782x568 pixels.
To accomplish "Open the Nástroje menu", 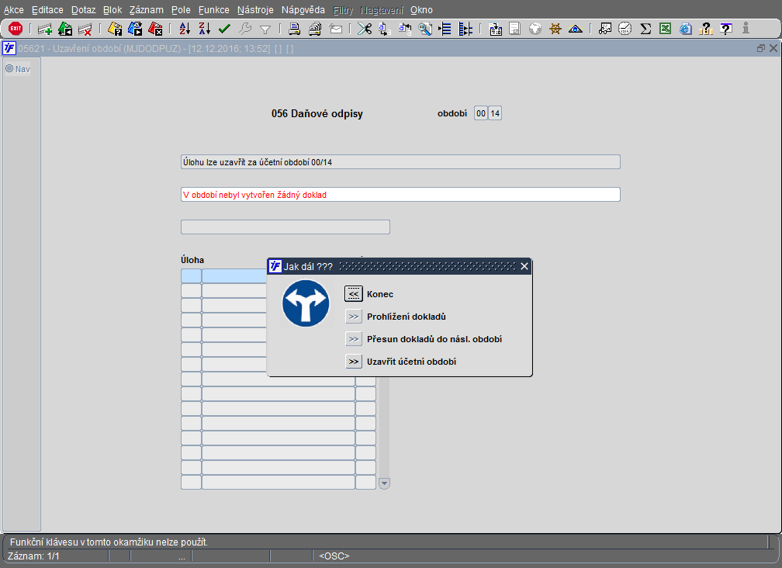I will (255, 10).
